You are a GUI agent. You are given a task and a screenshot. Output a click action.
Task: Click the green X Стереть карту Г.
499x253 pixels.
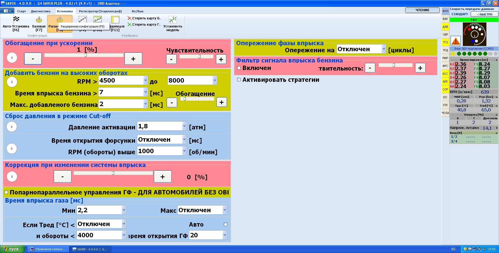point(129,25)
